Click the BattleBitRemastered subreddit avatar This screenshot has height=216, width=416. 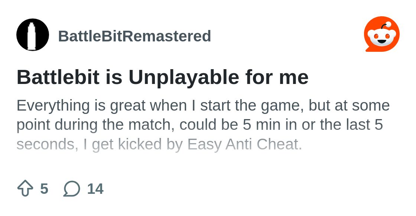pos(32,35)
